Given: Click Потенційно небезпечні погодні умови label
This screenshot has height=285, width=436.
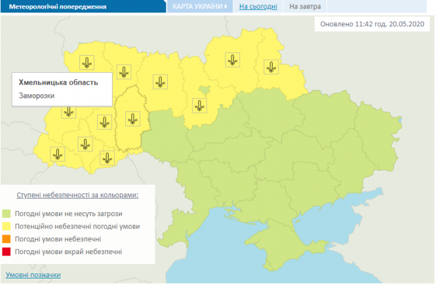Looking at the screenshot, I should click(x=77, y=227).
